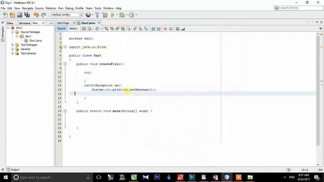Collapse main method fold on line 19
This screenshot has width=324, height=182.
(65, 111)
